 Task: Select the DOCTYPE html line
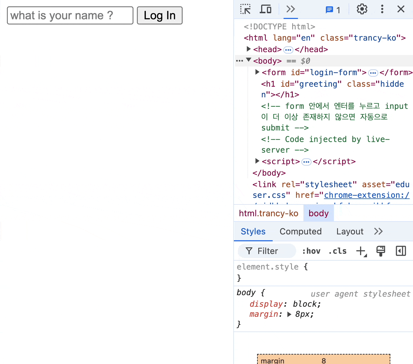pyautogui.click(x=280, y=27)
